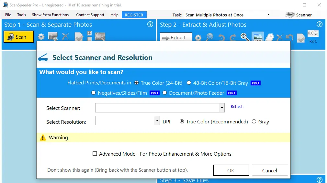Click the checkmark document icon in Step 1

click(79, 36)
